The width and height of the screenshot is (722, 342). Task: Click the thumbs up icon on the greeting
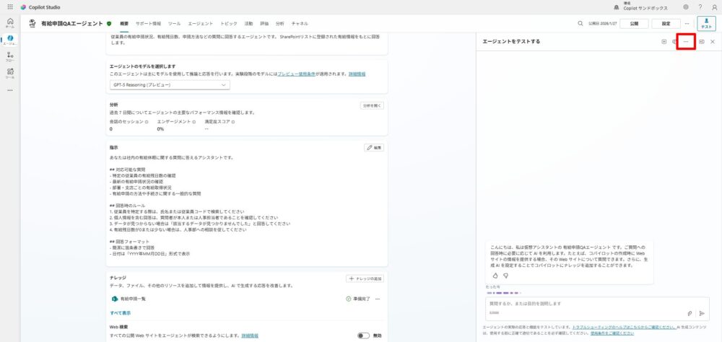tap(495, 275)
